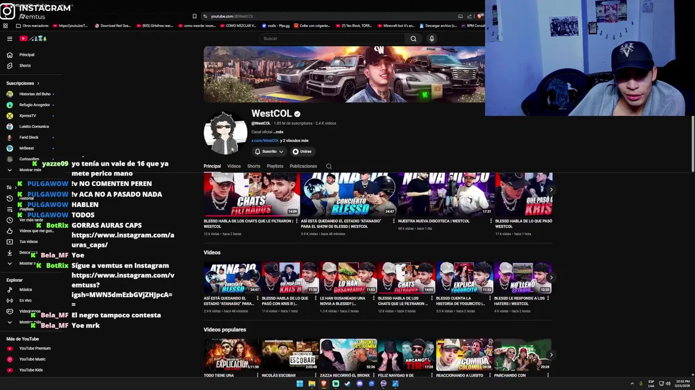Click taskbar volume speaker icon
Screen dimensions: 695x390
pyautogui.click(x=668, y=383)
